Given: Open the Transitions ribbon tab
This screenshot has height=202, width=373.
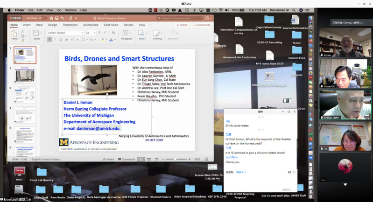Looking at the screenshot, I should pos(70,25).
